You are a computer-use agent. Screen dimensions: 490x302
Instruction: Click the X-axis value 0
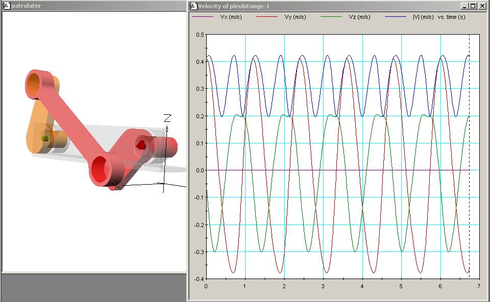(x=206, y=286)
